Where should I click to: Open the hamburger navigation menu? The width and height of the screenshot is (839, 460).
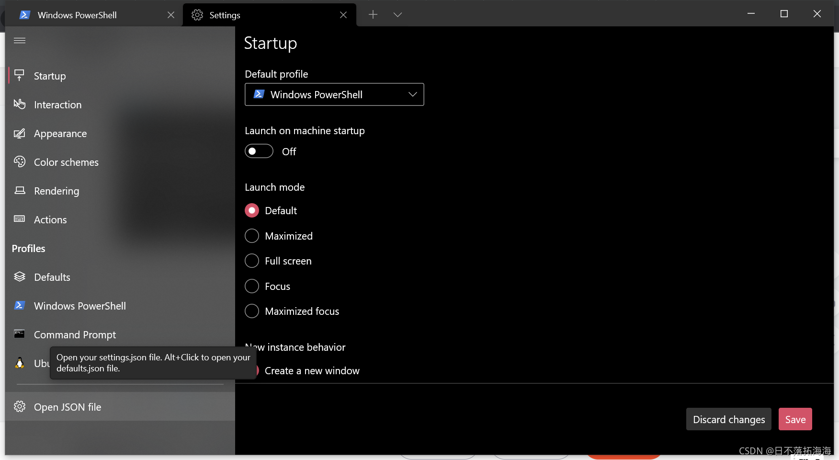click(20, 40)
